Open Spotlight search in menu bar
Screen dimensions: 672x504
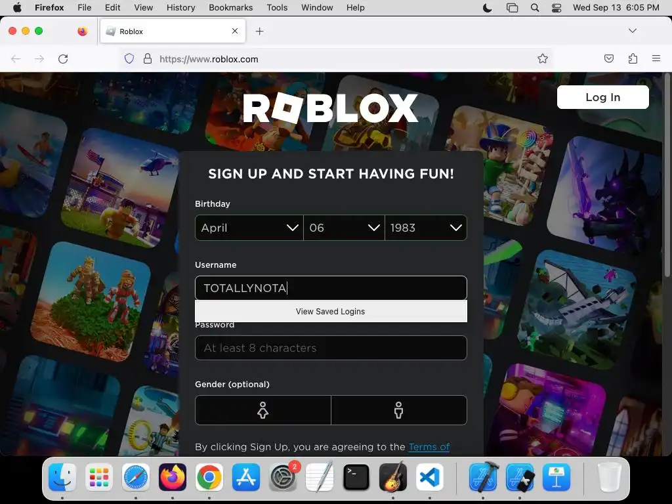tap(534, 7)
